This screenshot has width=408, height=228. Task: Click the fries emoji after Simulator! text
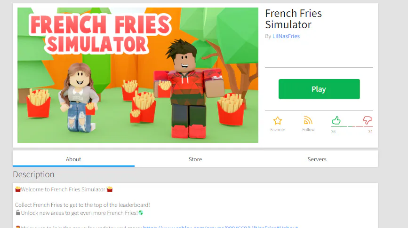pos(110,189)
